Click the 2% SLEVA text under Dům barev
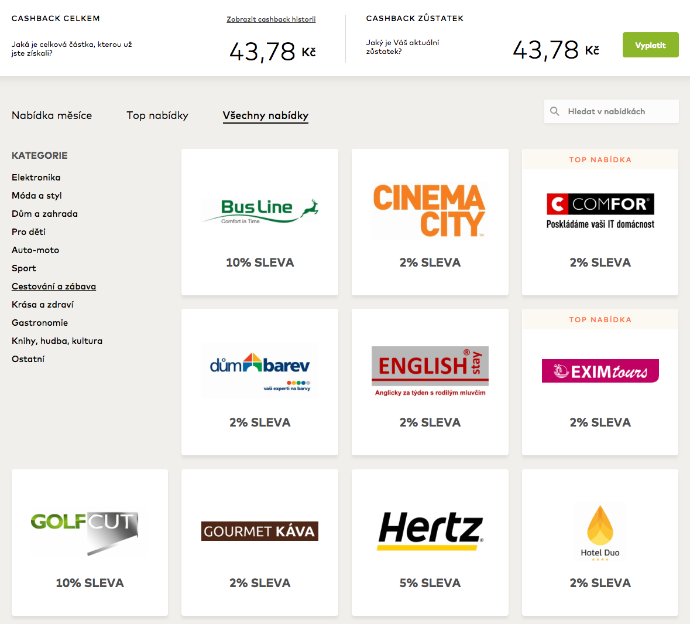This screenshot has height=624, width=690. coord(260,422)
